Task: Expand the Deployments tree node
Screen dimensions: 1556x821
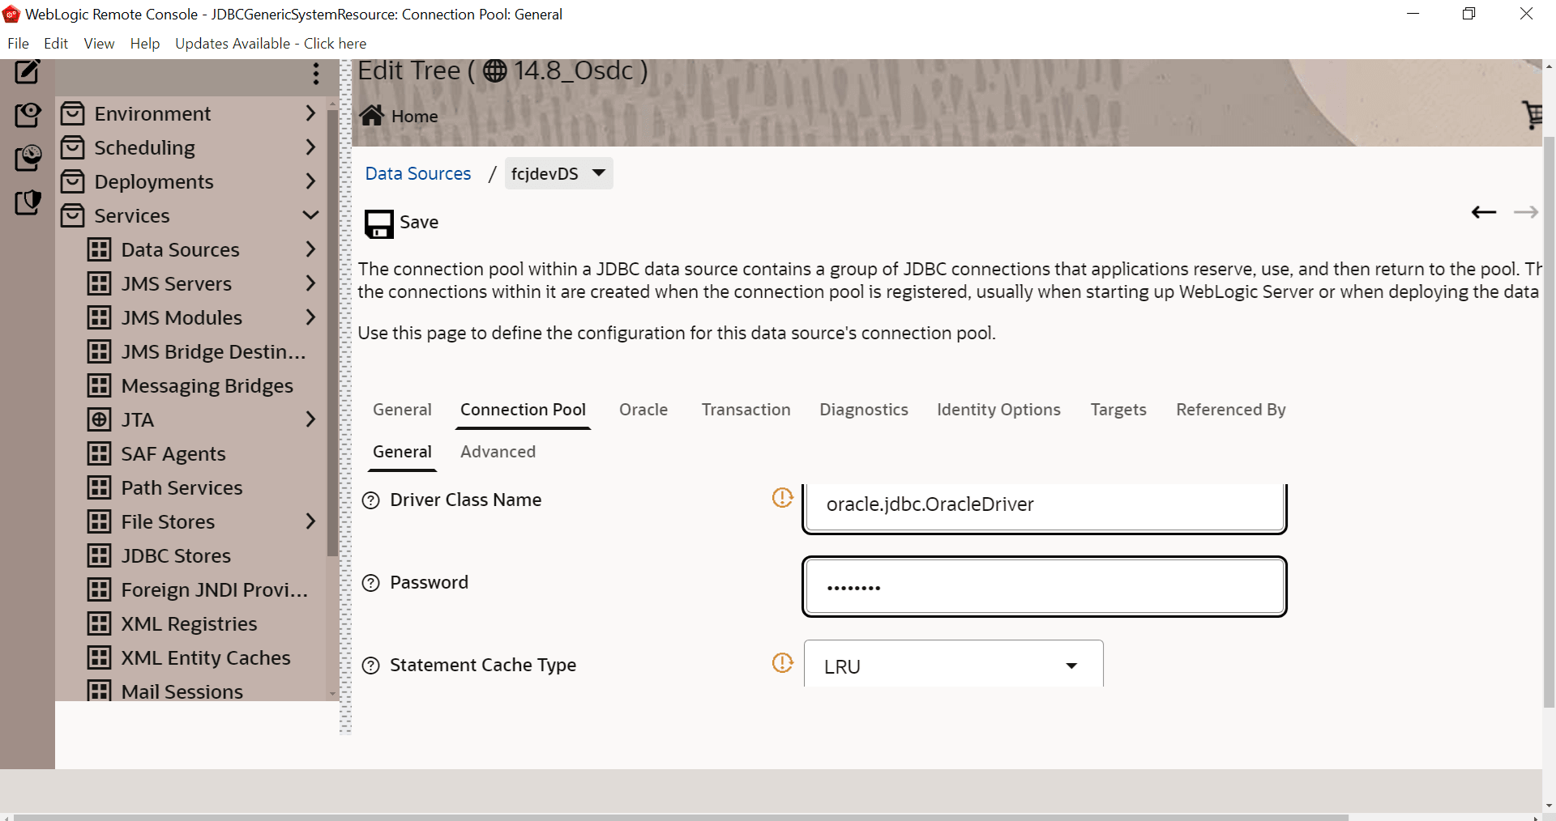Action: 310,181
